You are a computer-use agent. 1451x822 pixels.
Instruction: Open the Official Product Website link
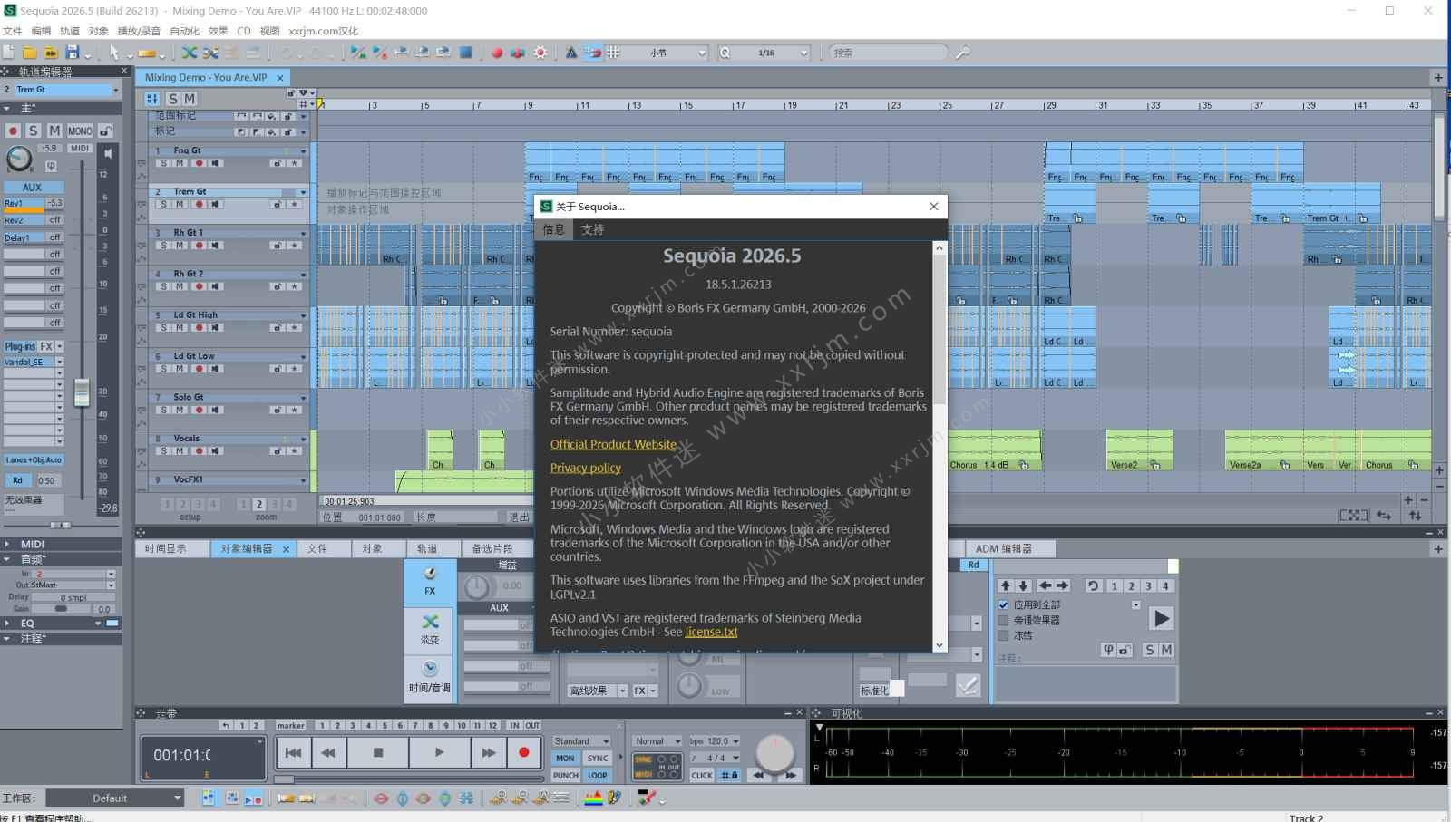pyautogui.click(x=613, y=444)
